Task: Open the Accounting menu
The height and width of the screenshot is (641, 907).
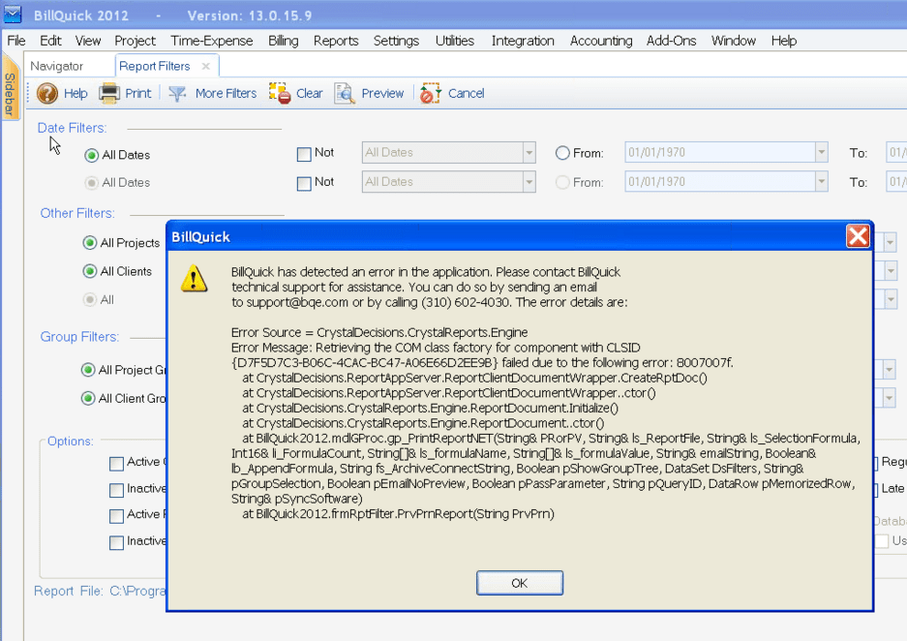Action: coord(601,41)
